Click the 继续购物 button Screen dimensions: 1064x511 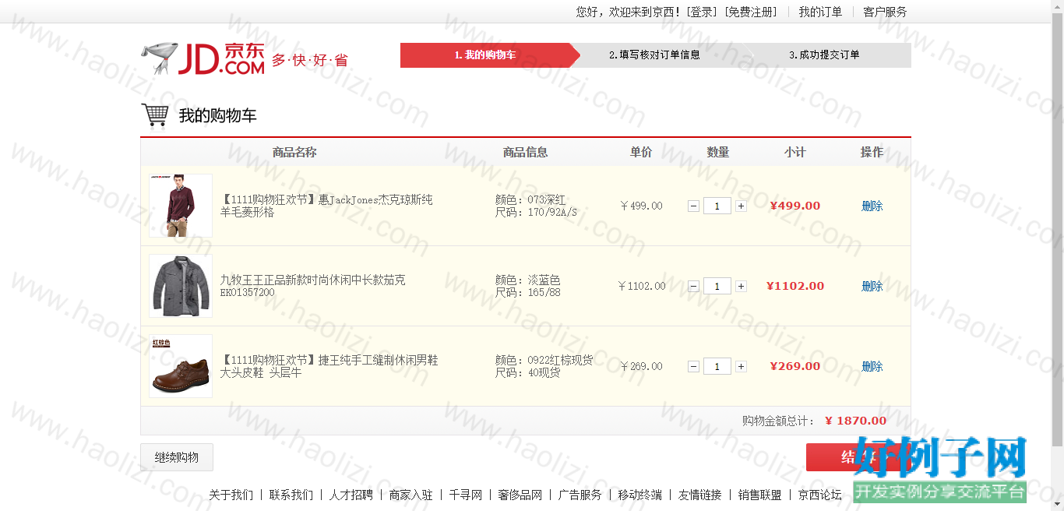(177, 457)
